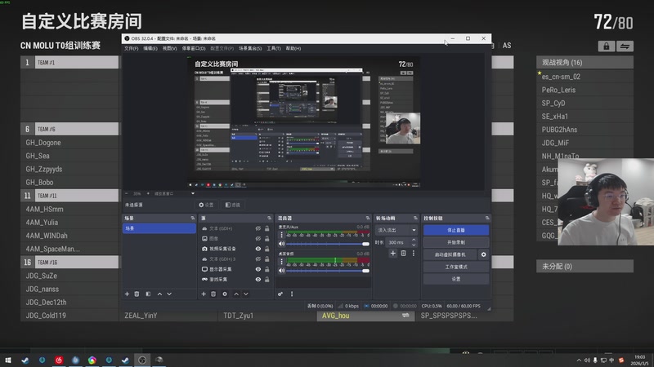Open the 工具(T) menu
This screenshot has height=367, width=654.
click(x=274, y=48)
